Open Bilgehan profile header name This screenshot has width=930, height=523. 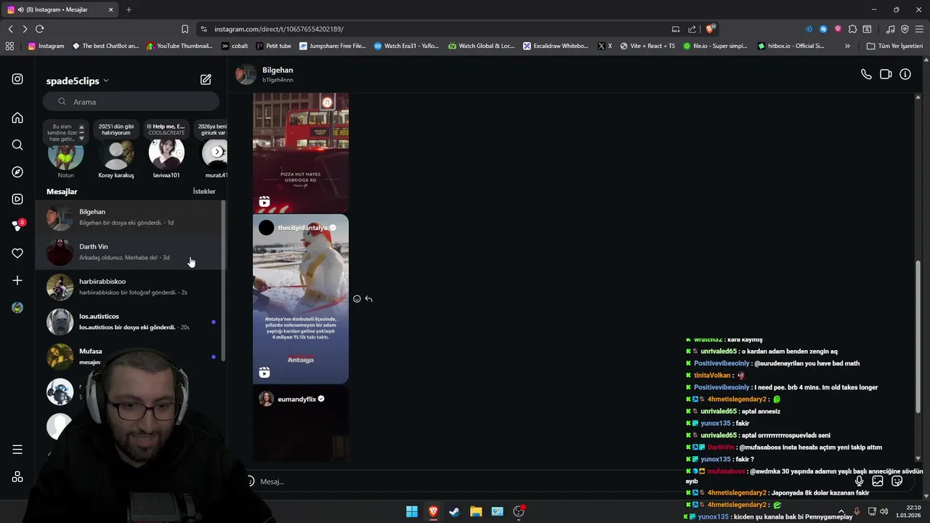click(x=278, y=70)
